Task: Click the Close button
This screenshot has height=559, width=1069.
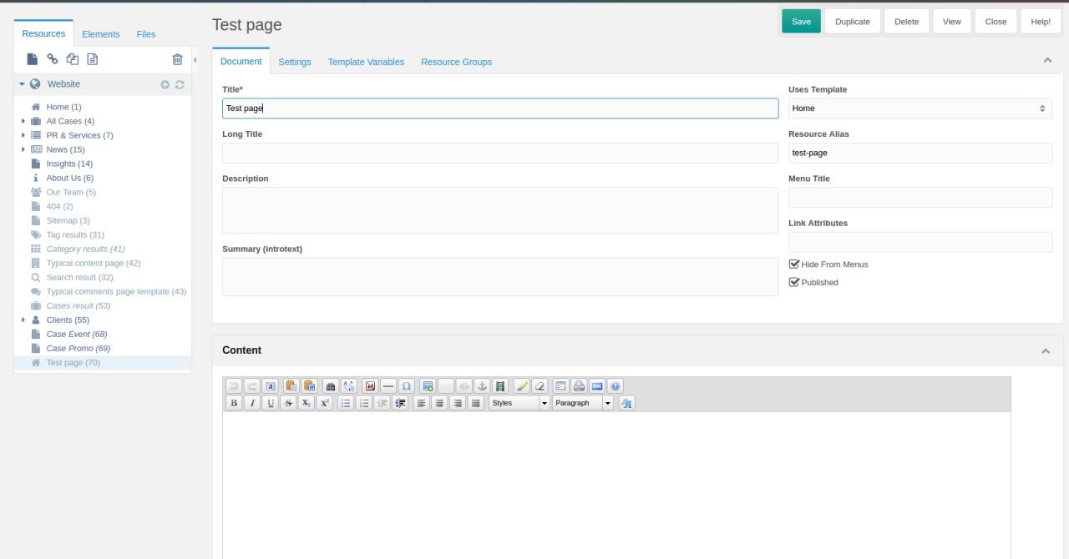Action: pos(996,22)
